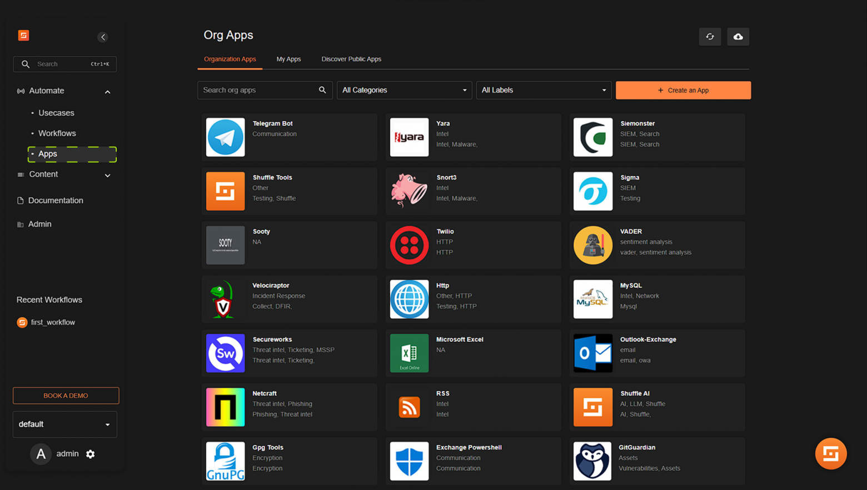Screen dimensions: 867x490
Task: Open the Yara app icon
Action: (x=409, y=137)
